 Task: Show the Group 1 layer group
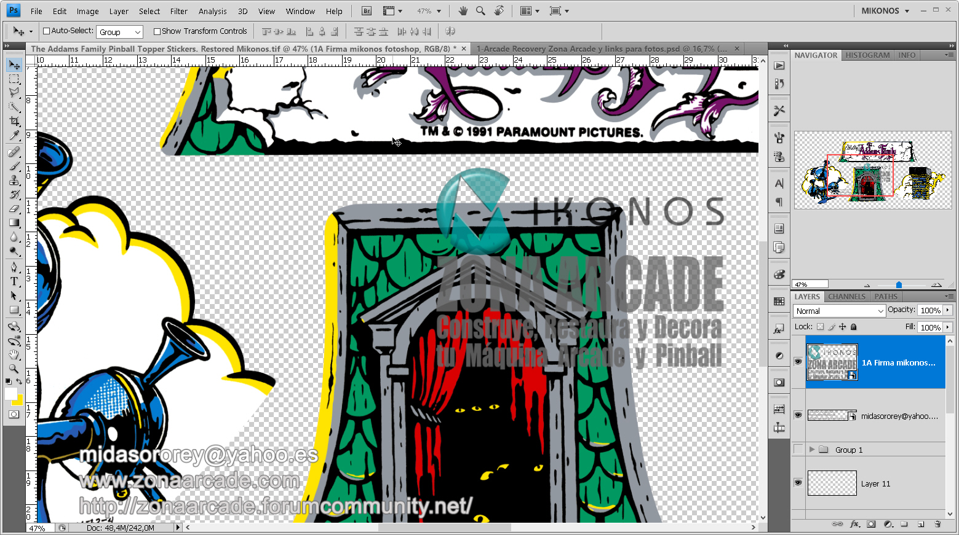[x=798, y=450]
